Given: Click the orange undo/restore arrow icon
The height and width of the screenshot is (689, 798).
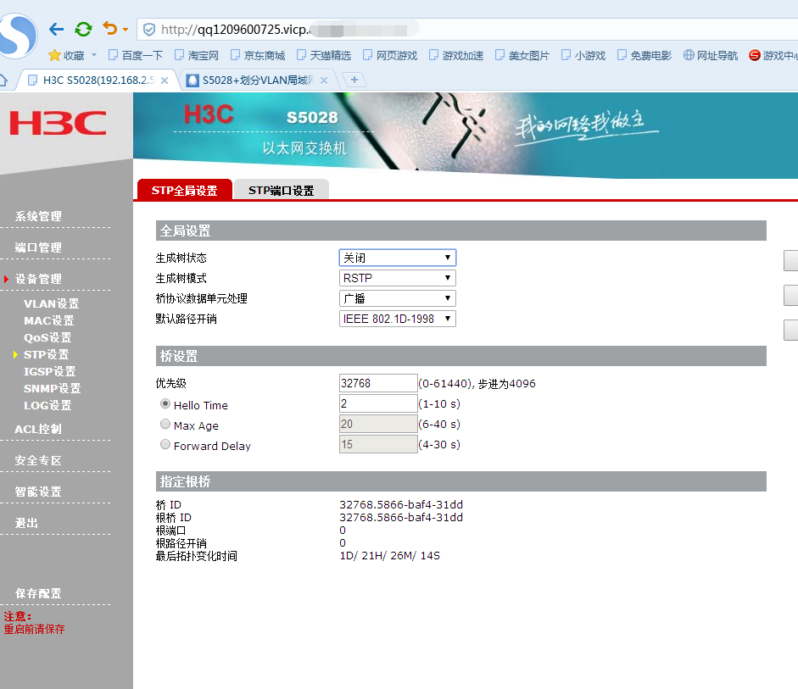Looking at the screenshot, I should click(x=110, y=29).
